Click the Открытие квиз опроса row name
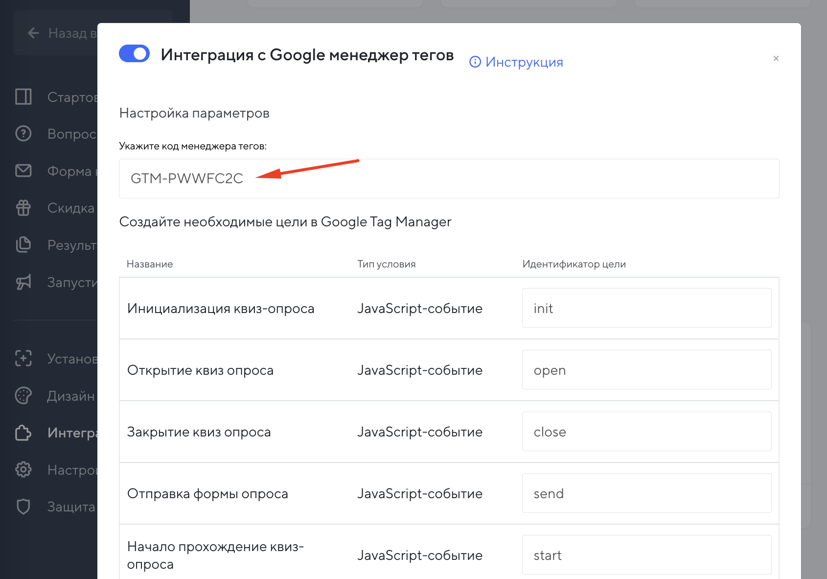 click(200, 370)
